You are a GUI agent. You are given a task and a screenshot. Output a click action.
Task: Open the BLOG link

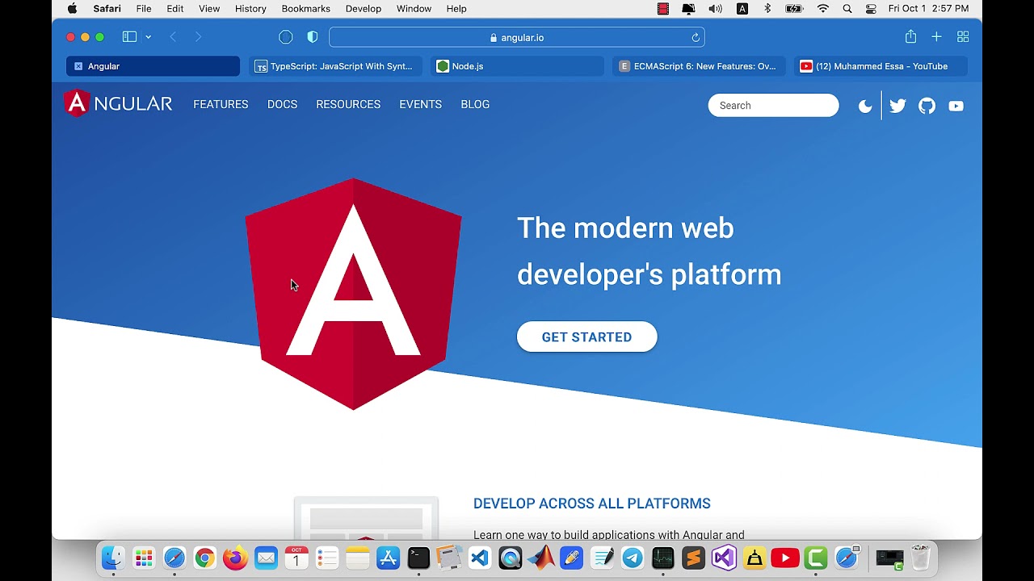[x=475, y=104]
